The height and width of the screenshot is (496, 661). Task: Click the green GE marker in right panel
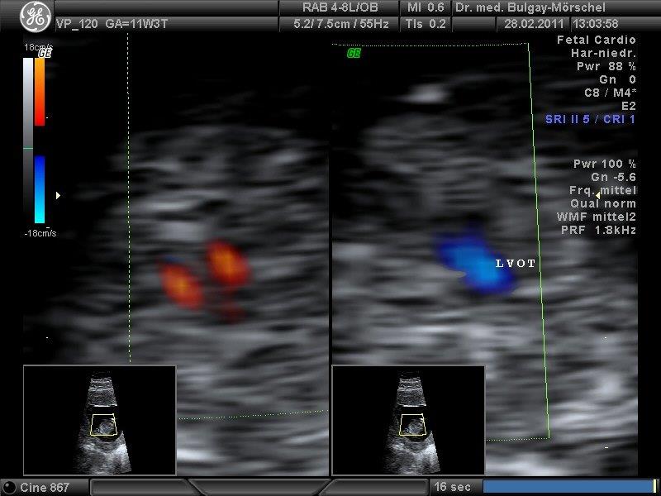(354, 53)
